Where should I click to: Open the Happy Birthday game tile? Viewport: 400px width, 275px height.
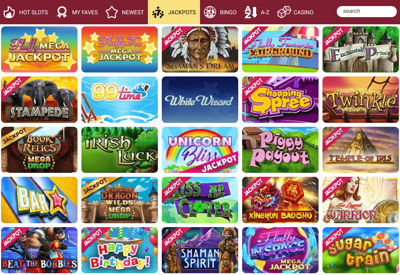[120, 250]
